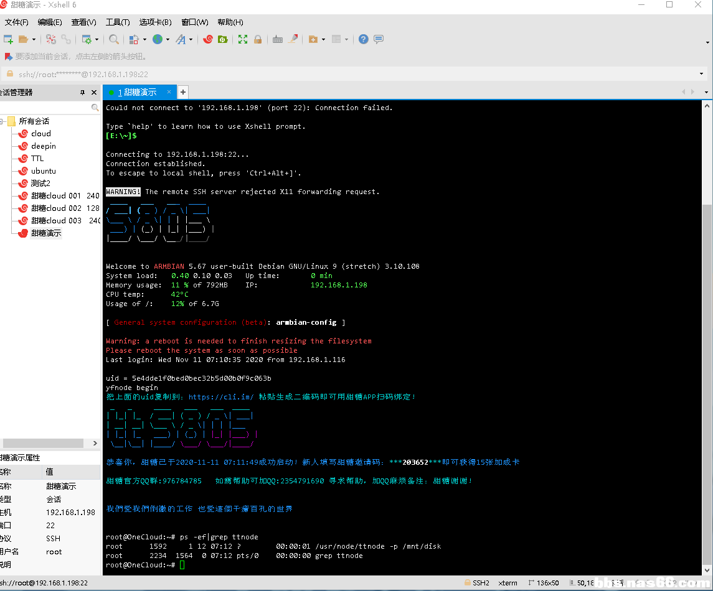713x591 pixels.
Task: Open the font icon dropdown arrow
Action: (191, 40)
